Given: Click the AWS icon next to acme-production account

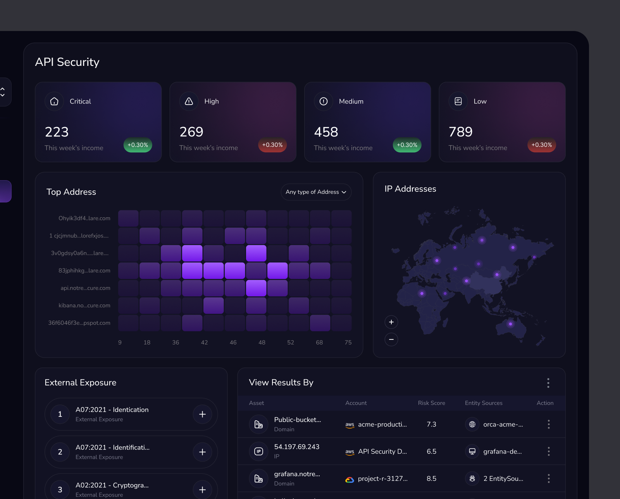Looking at the screenshot, I should [x=350, y=424].
